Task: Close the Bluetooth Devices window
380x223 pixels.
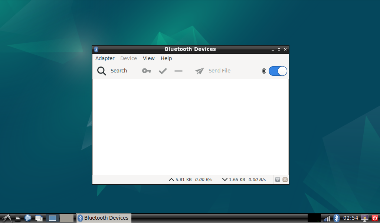Action: tap(285, 49)
